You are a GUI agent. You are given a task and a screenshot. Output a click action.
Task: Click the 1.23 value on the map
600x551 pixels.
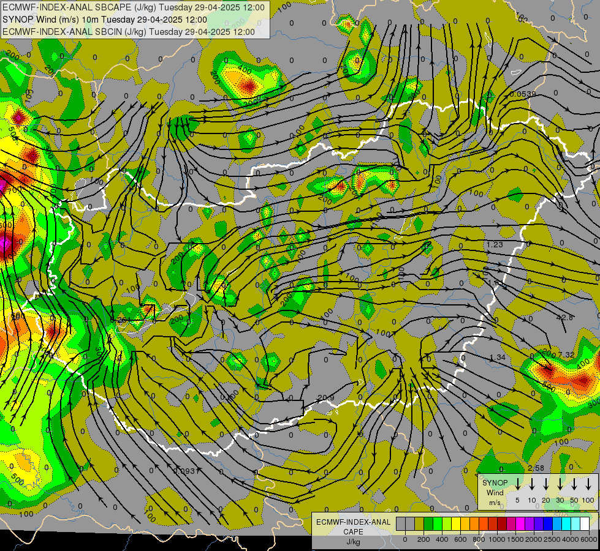click(x=495, y=244)
